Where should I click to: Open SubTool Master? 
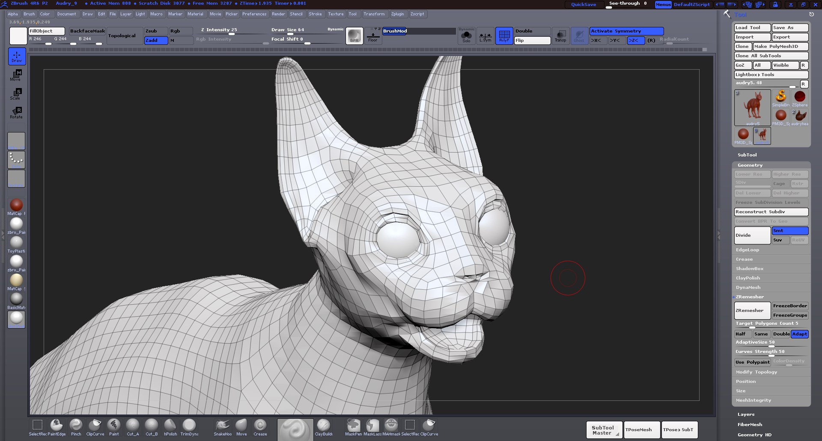603,429
